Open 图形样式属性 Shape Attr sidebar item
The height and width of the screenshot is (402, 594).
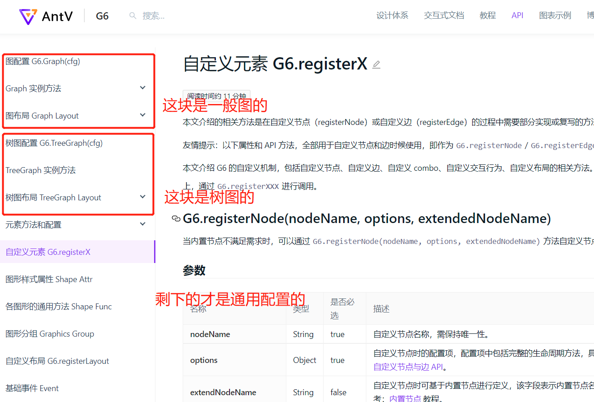tap(49, 279)
